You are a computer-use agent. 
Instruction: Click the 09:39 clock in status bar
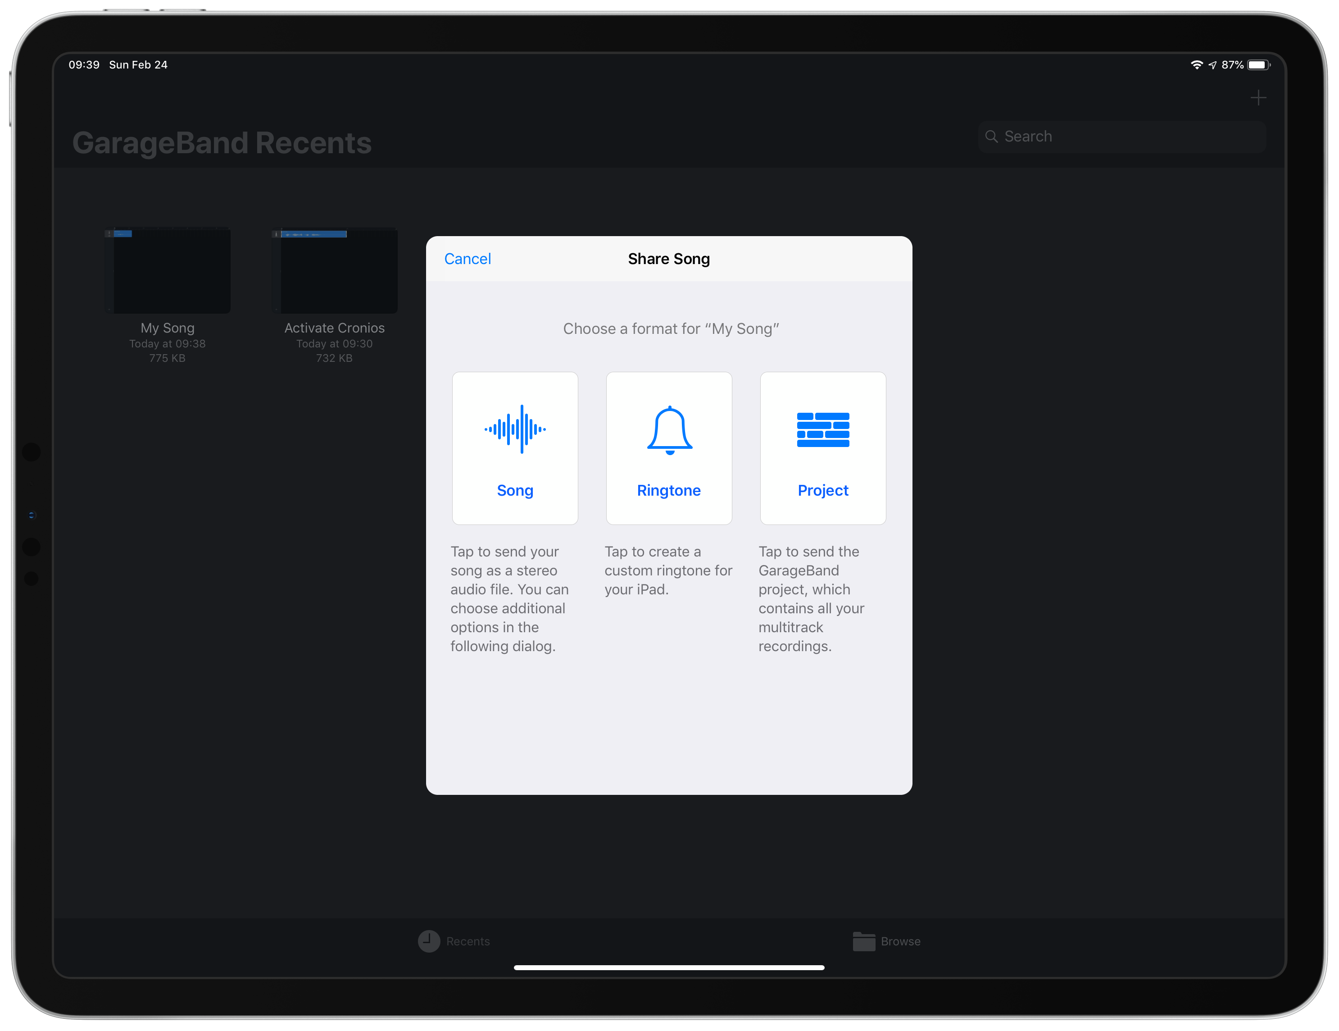click(x=84, y=64)
